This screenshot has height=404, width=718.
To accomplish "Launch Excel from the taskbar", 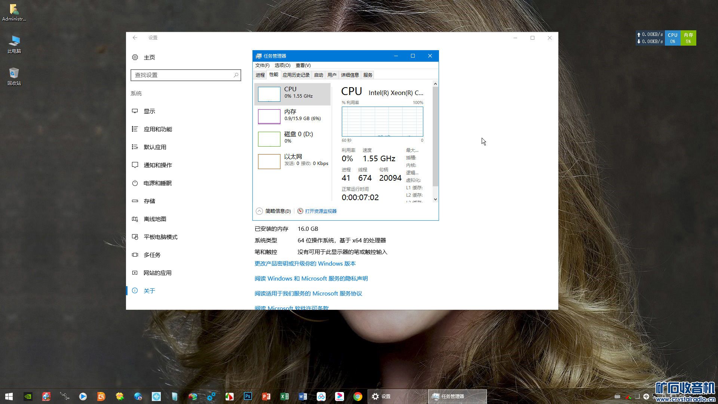I will point(284,396).
